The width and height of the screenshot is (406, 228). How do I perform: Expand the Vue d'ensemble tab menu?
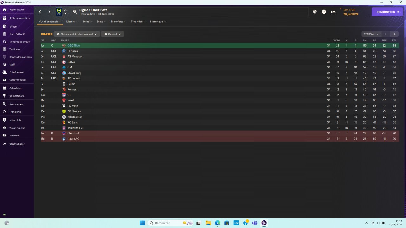50,22
